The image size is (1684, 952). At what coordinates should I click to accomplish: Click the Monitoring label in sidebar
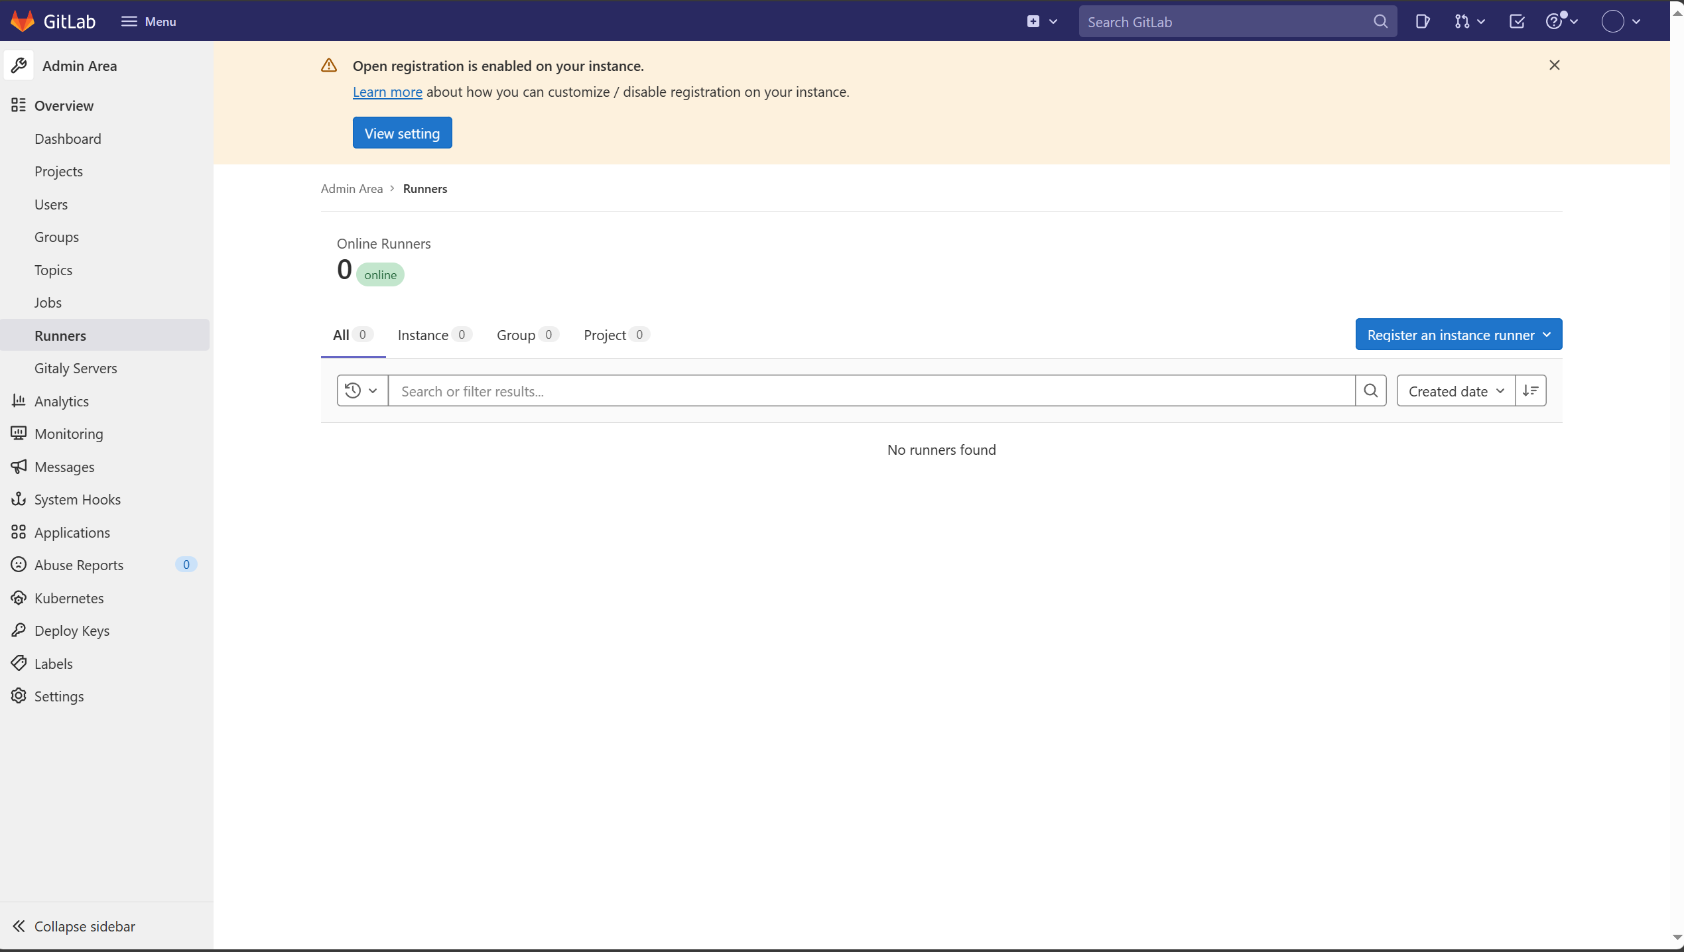(x=69, y=434)
